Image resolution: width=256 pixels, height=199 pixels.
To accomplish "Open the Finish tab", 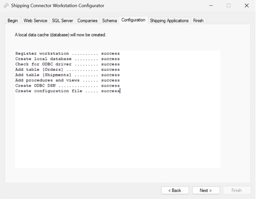I will [x=198, y=20].
